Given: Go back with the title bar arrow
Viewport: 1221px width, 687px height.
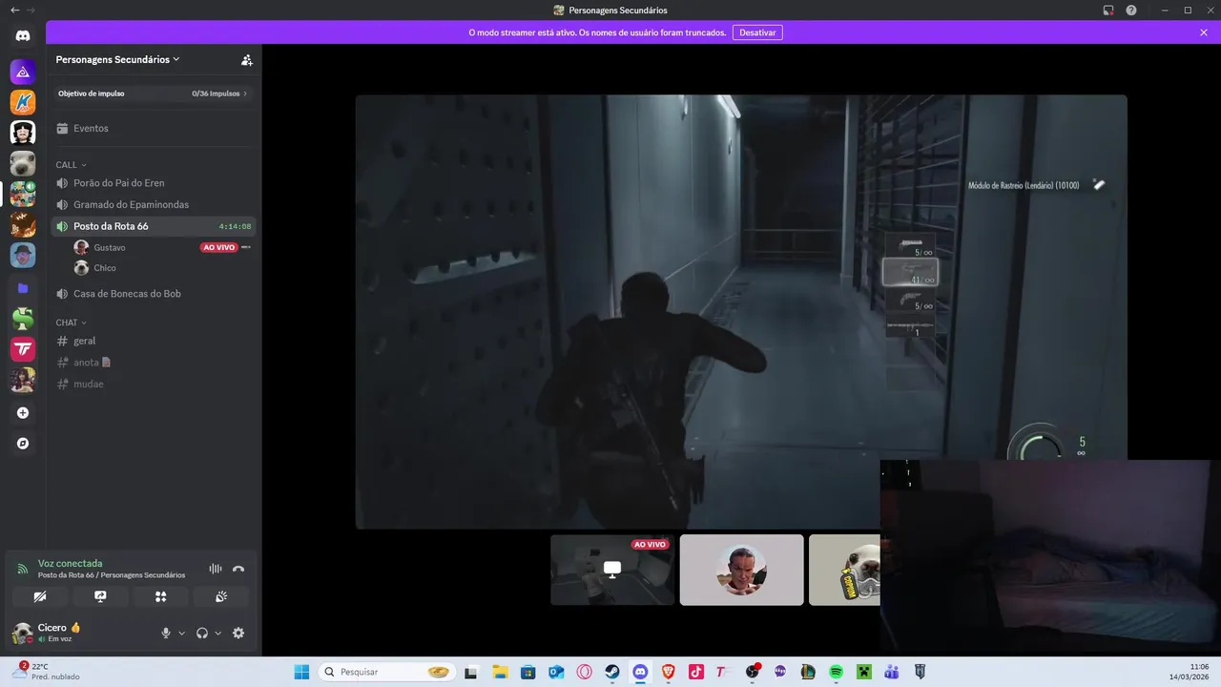Looking at the screenshot, I should (x=14, y=10).
